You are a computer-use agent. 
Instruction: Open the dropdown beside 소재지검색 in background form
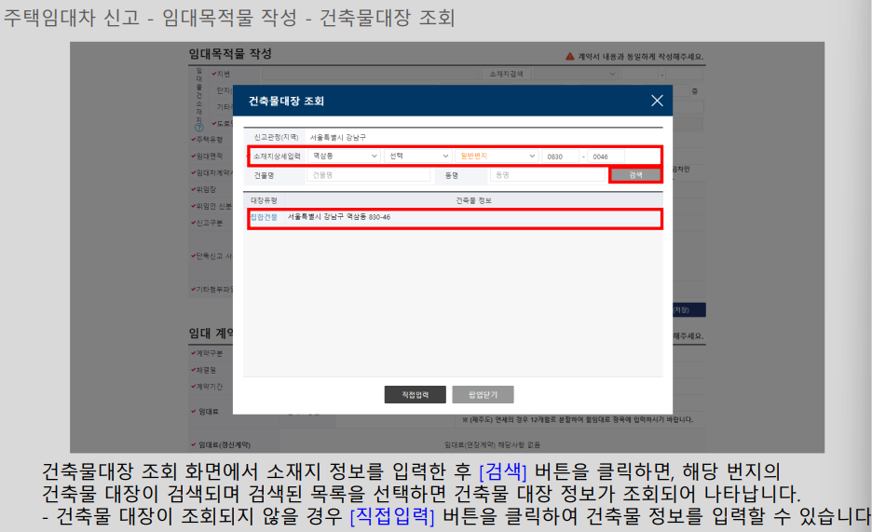pyautogui.click(x=576, y=74)
